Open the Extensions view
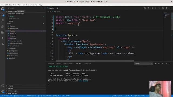The image size is (173, 97). (3, 32)
